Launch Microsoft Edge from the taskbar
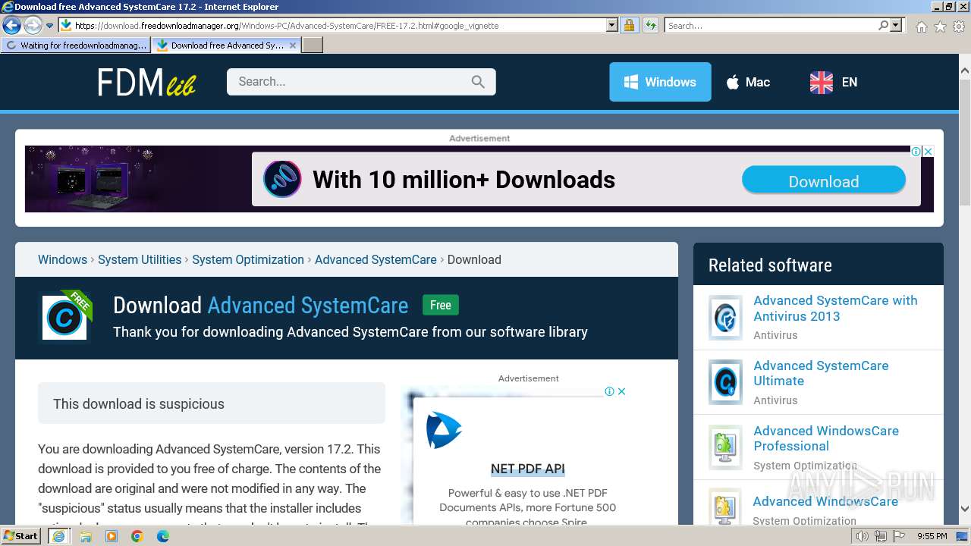Image resolution: width=971 pixels, height=546 pixels. (163, 536)
